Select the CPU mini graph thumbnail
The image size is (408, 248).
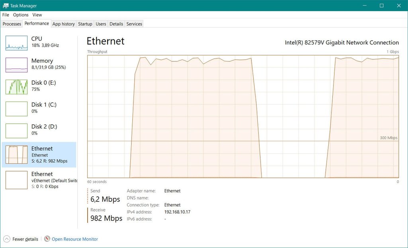pyautogui.click(x=16, y=43)
